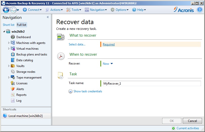Click the Connect globe icon
The image size is (205, 132).
(25, 10)
